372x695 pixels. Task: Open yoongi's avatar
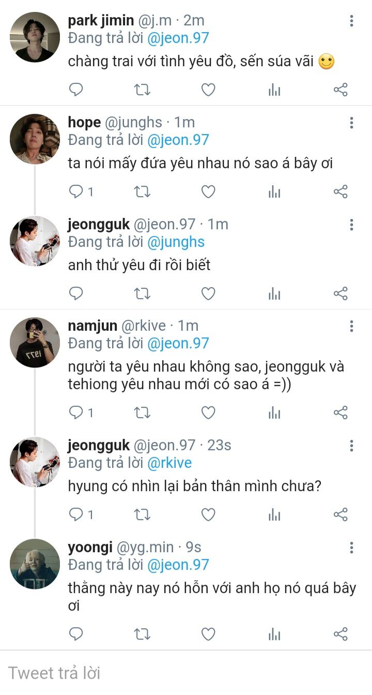pyautogui.click(x=35, y=564)
